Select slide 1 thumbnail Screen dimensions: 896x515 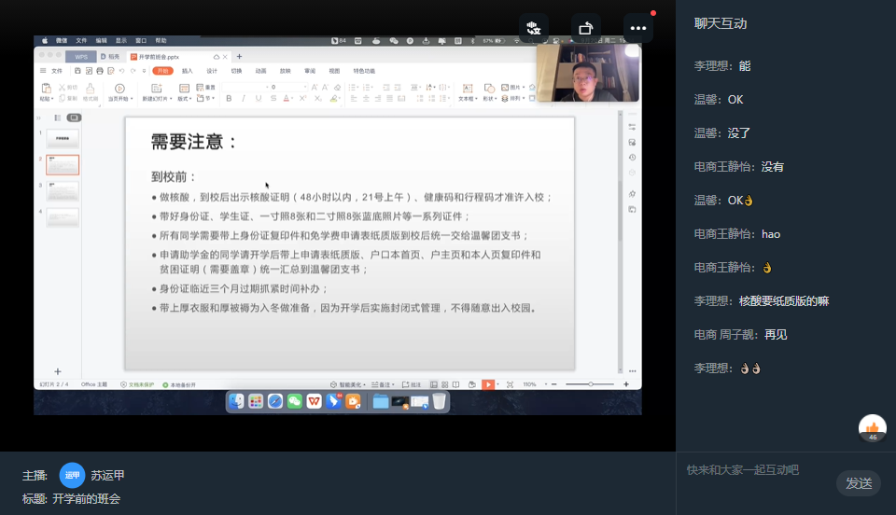point(63,139)
